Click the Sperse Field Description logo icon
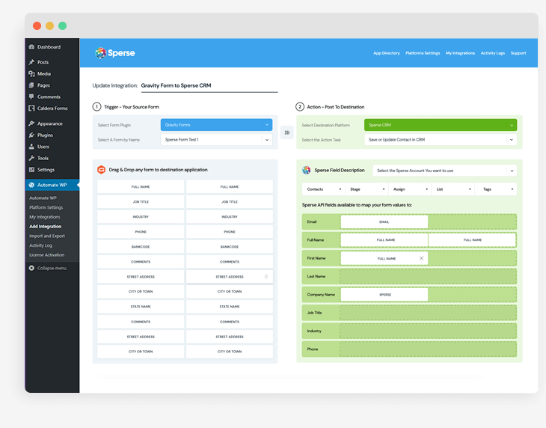 pyautogui.click(x=307, y=171)
